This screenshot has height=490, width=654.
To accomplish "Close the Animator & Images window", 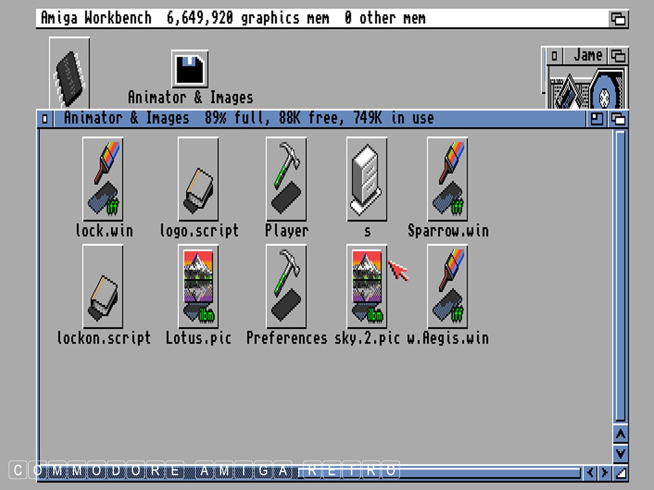I will click(45, 119).
